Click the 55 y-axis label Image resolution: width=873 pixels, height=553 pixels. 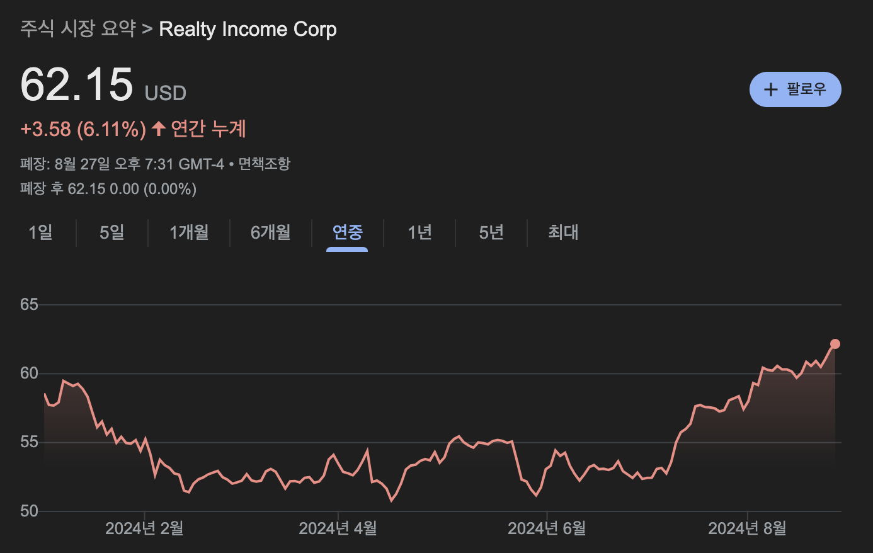(x=29, y=442)
